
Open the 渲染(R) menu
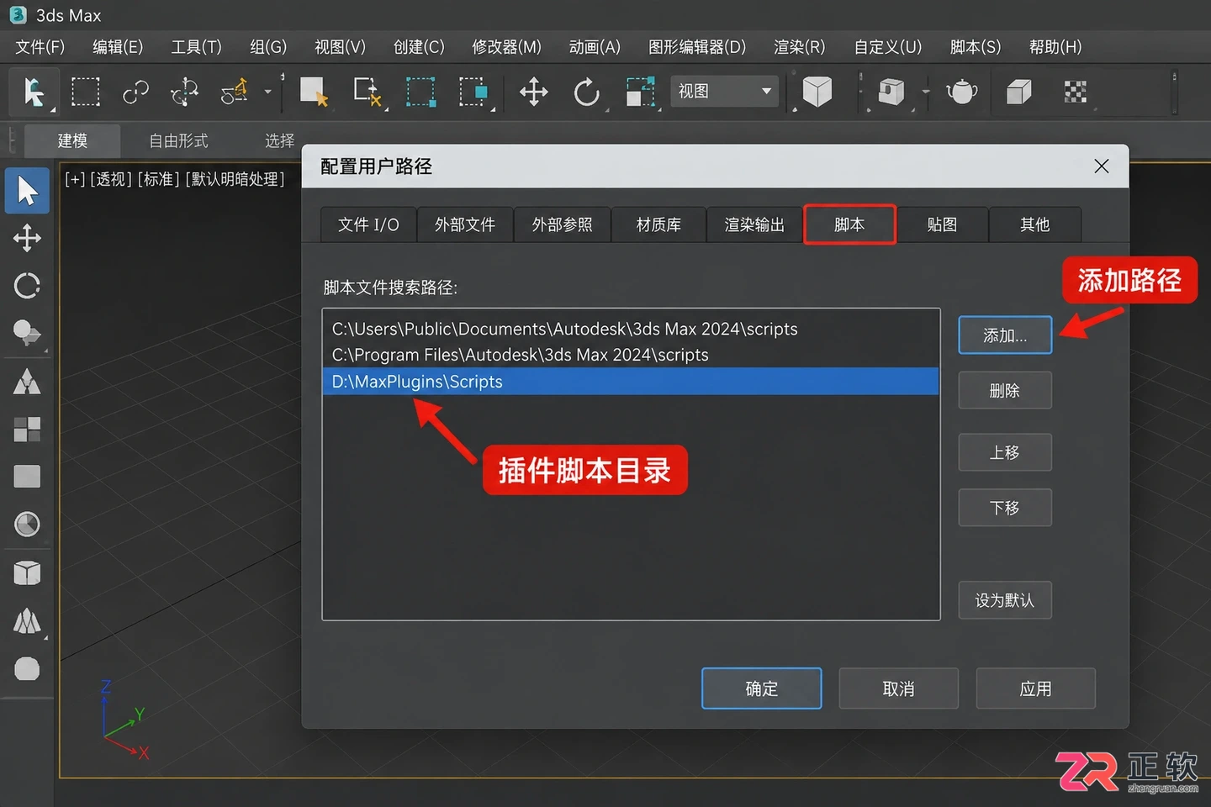(x=800, y=47)
